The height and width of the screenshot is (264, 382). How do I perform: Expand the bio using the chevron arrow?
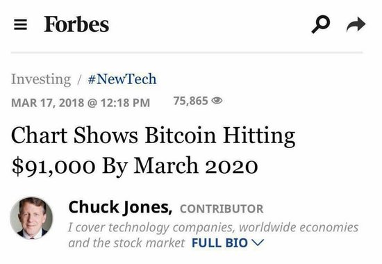point(257,242)
